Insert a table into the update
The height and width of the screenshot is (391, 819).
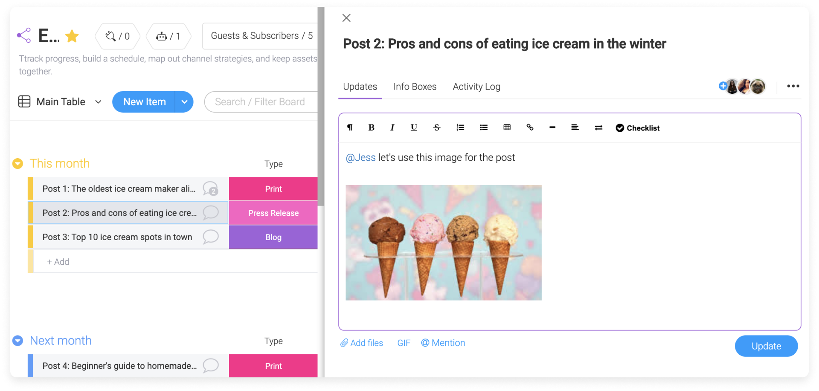507,127
